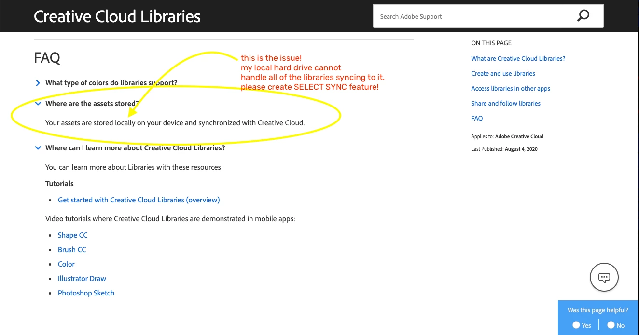Open the Illustrator Draw tutorial link

pyautogui.click(x=82, y=279)
